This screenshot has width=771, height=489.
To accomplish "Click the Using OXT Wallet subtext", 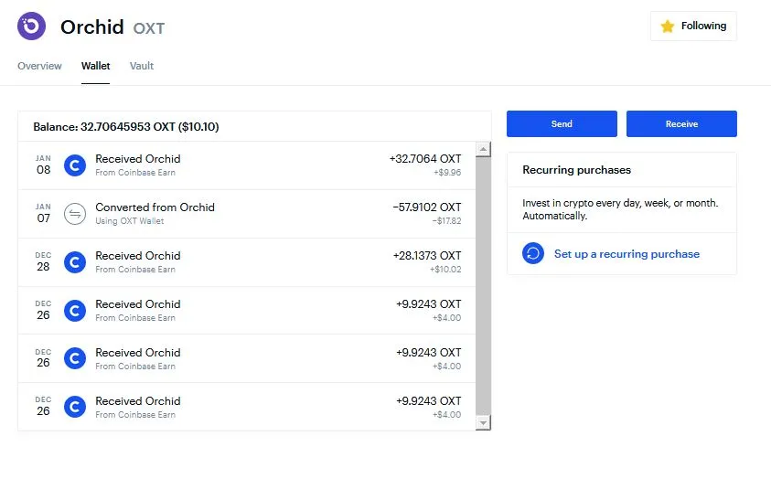I will [130, 221].
